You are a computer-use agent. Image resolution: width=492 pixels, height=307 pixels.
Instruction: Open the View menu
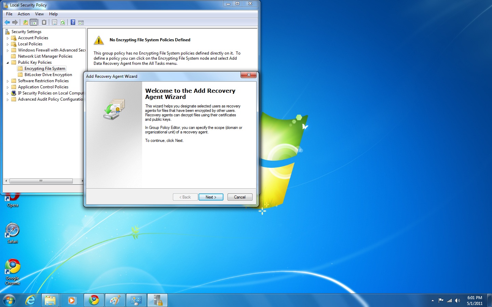pyautogui.click(x=39, y=14)
